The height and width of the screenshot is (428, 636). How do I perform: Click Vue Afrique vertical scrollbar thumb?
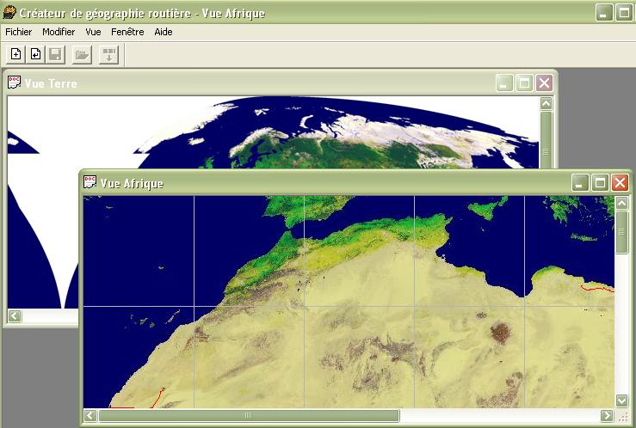(x=621, y=232)
